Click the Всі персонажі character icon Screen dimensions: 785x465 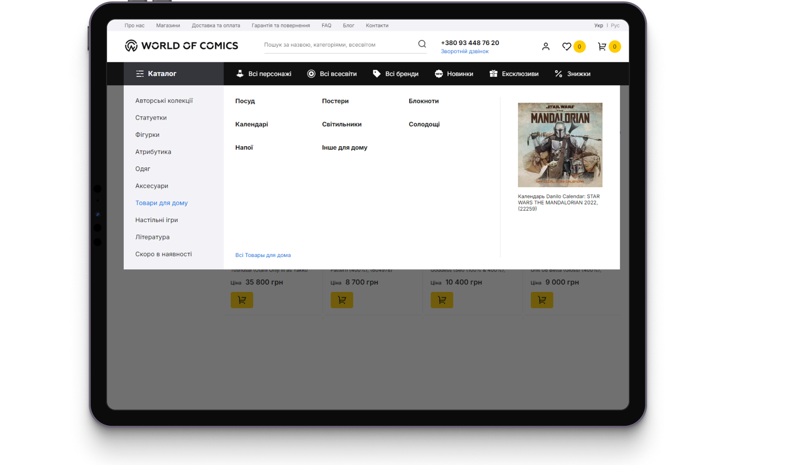click(x=240, y=74)
